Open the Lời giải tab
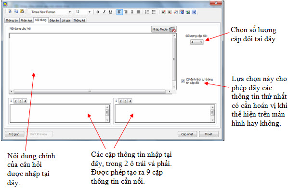Screen dimensions: 288x188 (66, 20)
